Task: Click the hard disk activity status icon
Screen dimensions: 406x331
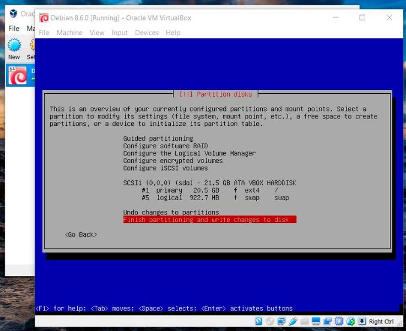Action: 258,322
